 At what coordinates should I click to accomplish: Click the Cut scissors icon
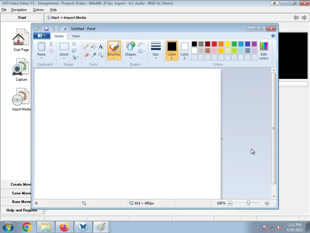[x=51, y=44]
